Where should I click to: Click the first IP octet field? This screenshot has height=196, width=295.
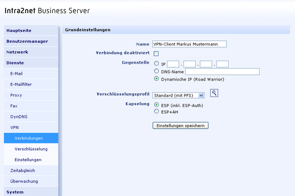(173, 64)
